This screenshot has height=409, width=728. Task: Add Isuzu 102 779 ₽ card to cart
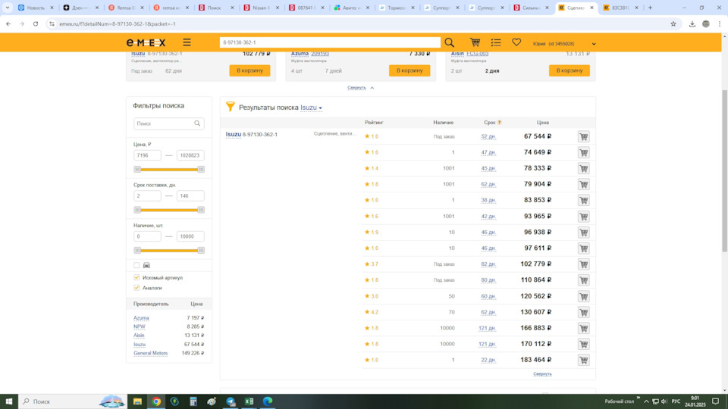pos(249,70)
